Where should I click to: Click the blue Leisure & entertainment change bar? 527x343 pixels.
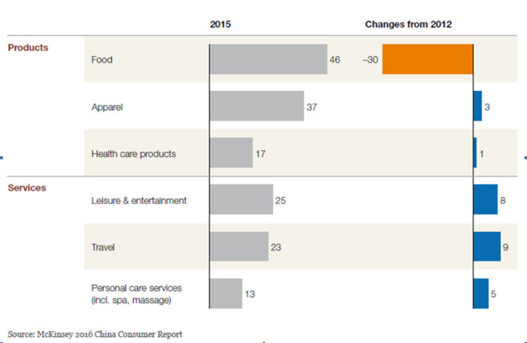coord(485,199)
